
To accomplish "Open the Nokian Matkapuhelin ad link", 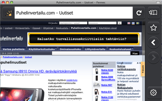I will tap(125, 86).
